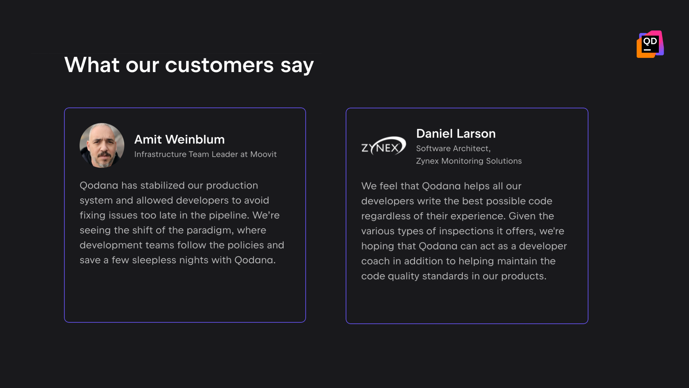Click the right testimonial card border
Image resolution: width=689 pixels, height=388 pixels.
click(x=588, y=216)
